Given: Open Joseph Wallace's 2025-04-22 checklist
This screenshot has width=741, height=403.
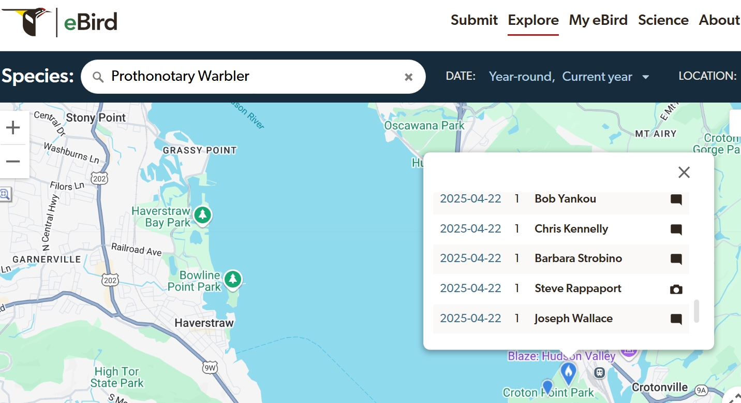Looking at the screenshot, I should [x=470, y=319].
